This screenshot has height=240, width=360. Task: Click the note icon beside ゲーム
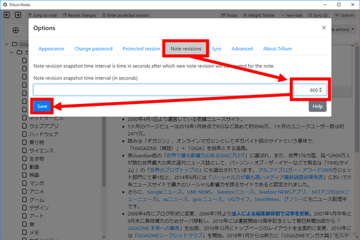[24, 200]
